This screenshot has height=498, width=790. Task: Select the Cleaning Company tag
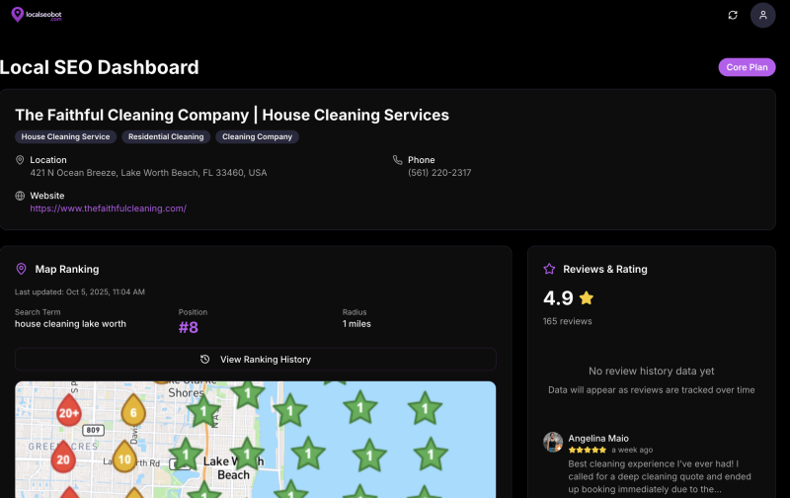point(257,137)
